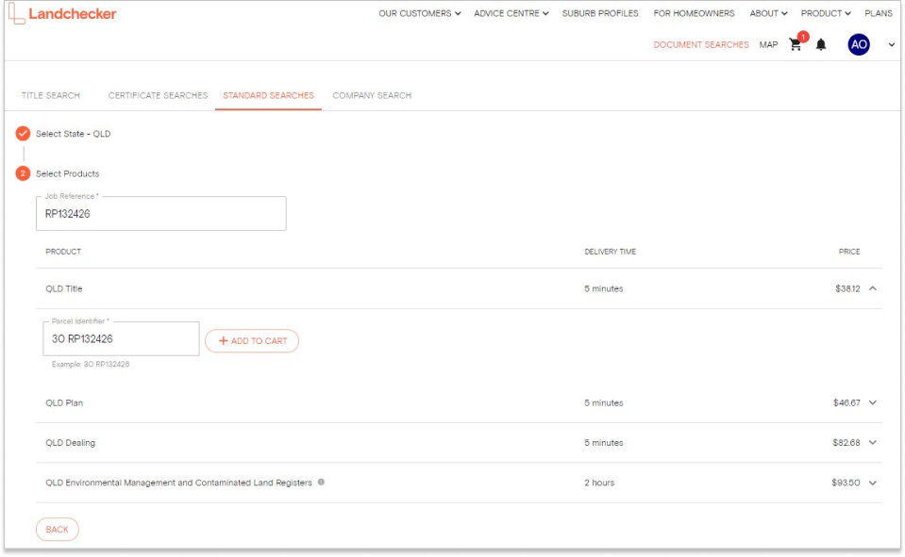The height and width of the screenshot is (557, 905).
Task: Open Product dropdown menu
Action: tap(826, 13)
